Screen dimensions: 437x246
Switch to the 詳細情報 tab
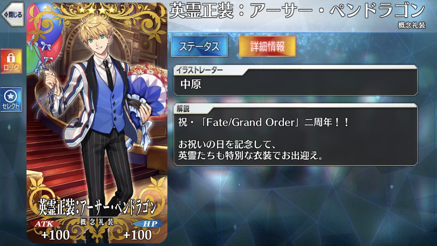pos(267,46)
